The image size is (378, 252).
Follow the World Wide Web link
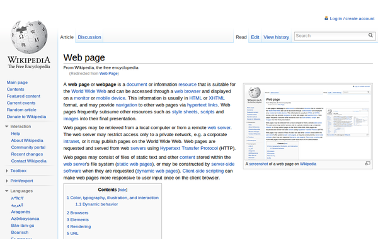[89, 91]
